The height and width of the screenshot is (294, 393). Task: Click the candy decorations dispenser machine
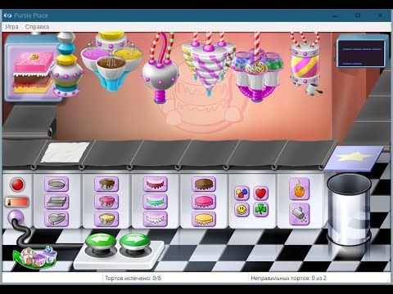point(256,73)
